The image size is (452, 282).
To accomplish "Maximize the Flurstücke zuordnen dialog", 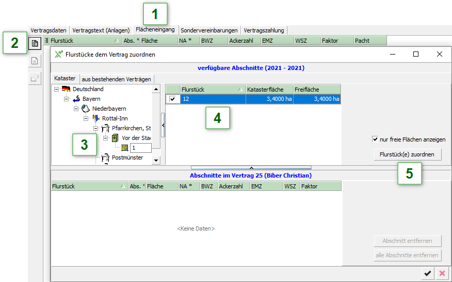I will [x=416, y=54].
